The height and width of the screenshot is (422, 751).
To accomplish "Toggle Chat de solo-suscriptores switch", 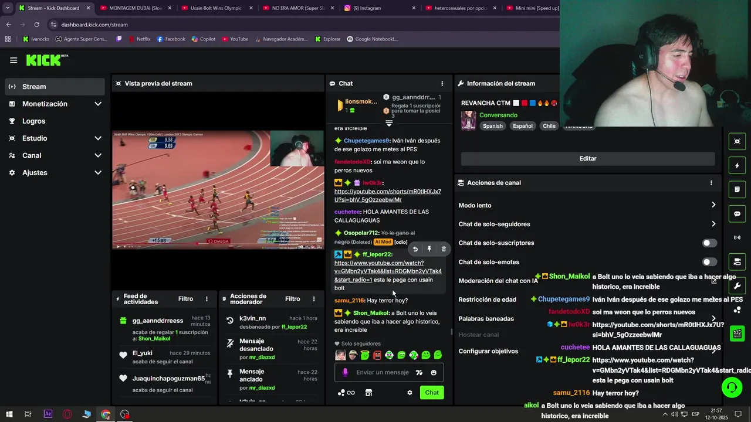I will 709,243.
